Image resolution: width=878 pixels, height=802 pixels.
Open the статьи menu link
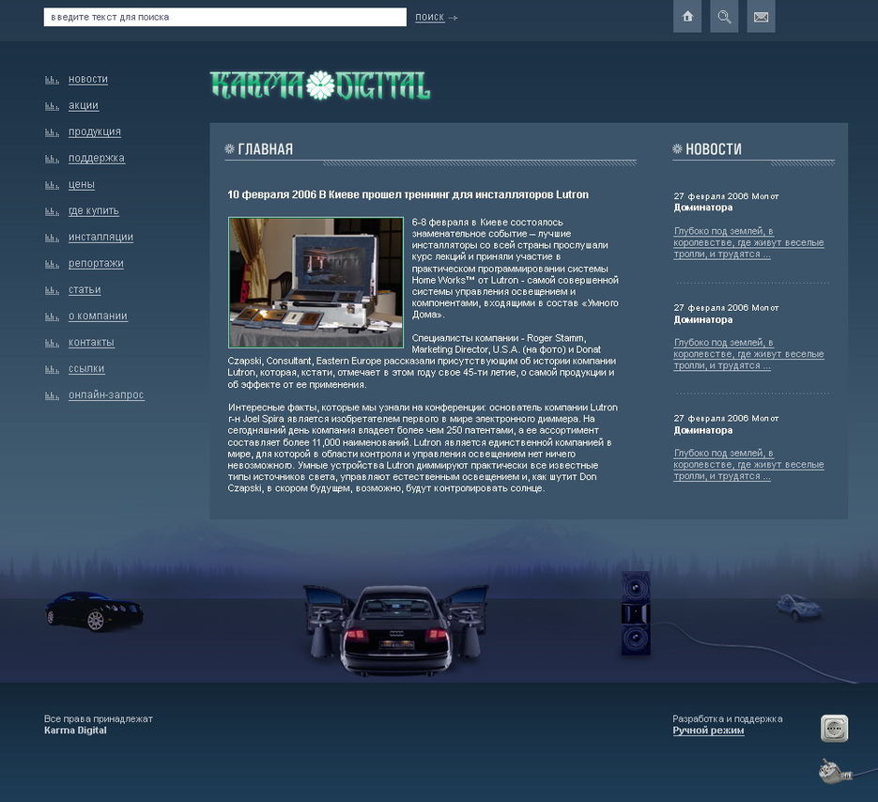click(85, 290)
